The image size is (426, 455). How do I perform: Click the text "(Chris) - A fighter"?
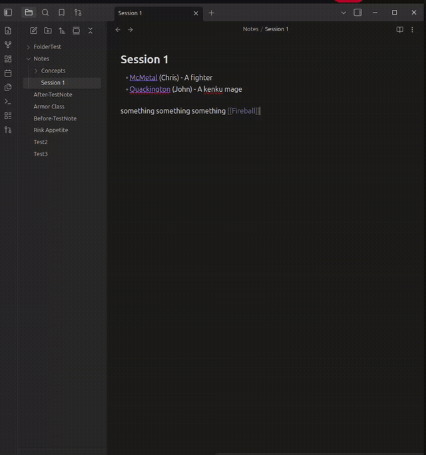(186, 77)
